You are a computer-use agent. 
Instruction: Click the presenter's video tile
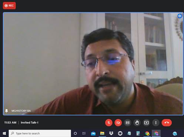(93, 64)
